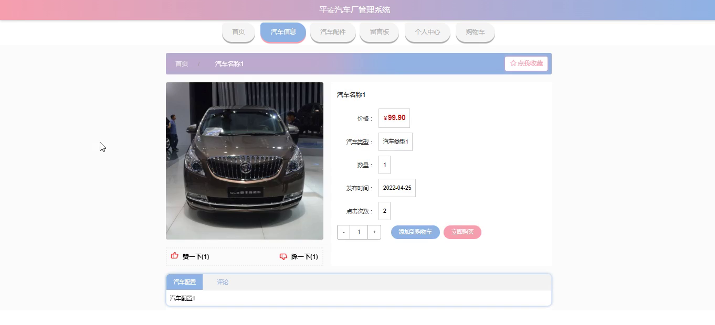Click 添加到购物车 button
Image resolution: width=715 pixels, height=325 pixels.
pos(415,232)
